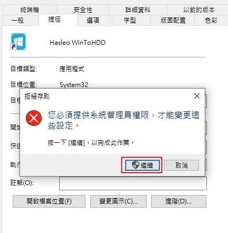Switch to the 字型 tab
This screenshot has width=228, height=233.
click(x=130, y=21)
